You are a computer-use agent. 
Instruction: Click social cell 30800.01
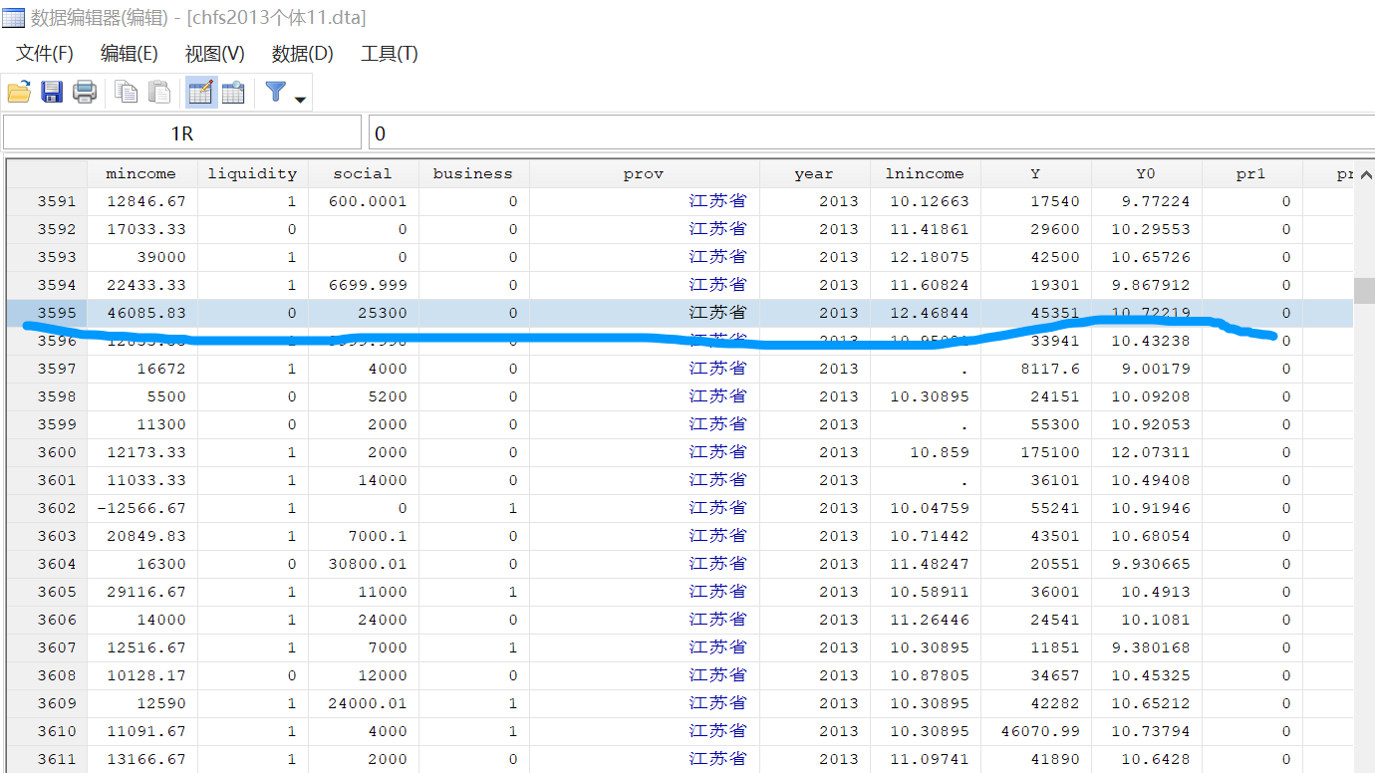click(x=363, y=564)
